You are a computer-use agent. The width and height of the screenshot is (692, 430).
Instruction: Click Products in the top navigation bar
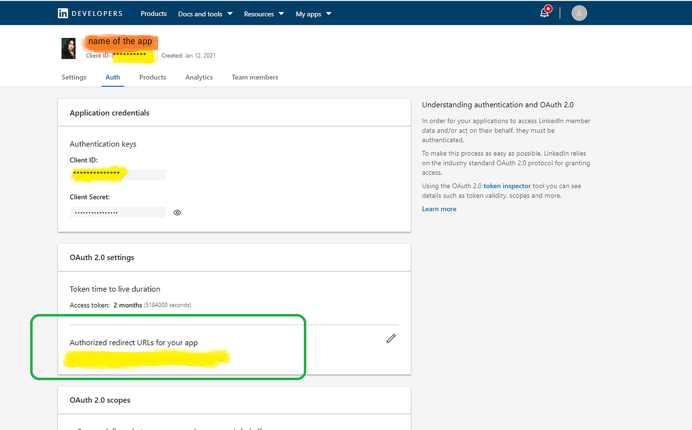(x=153, y=14)
